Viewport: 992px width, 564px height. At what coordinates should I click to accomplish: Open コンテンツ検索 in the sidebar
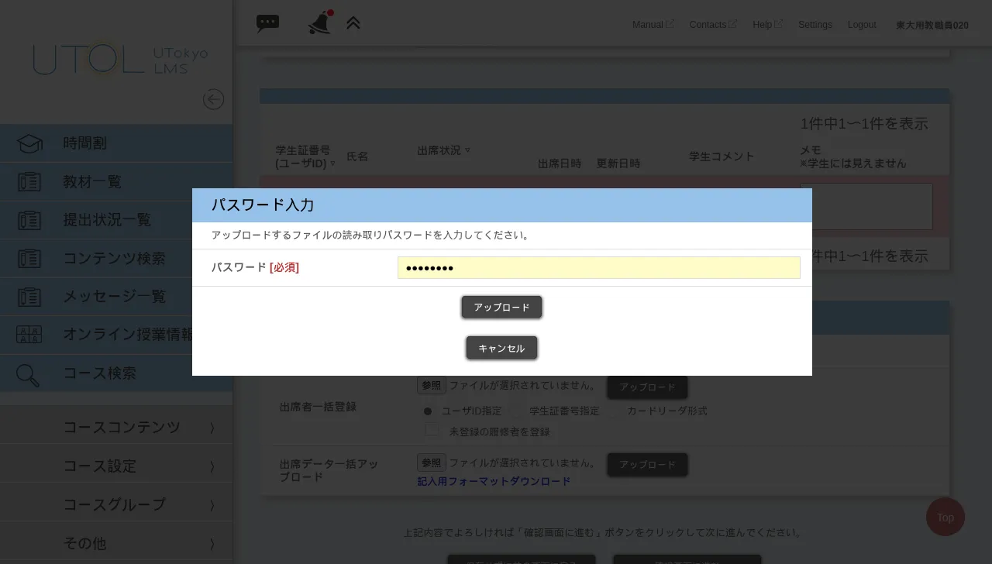[x=115, y=258]
